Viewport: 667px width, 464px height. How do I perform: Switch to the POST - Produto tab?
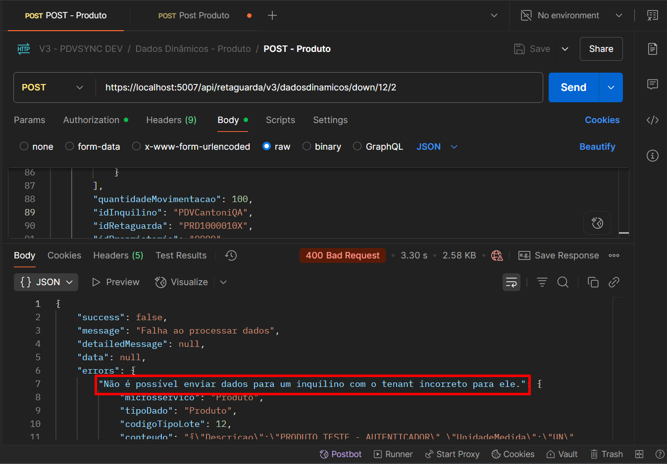point(66,15)
